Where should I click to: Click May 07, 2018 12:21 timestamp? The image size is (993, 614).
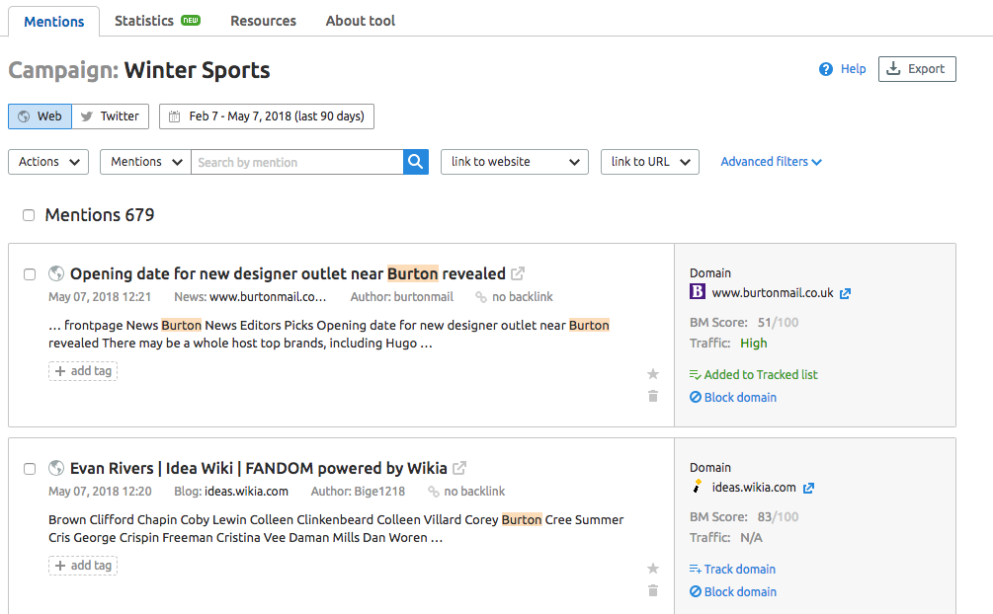100,297
